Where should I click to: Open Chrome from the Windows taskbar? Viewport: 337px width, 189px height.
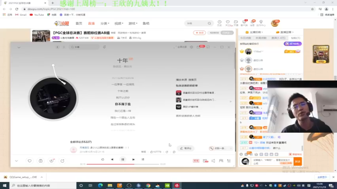[148, 185]
